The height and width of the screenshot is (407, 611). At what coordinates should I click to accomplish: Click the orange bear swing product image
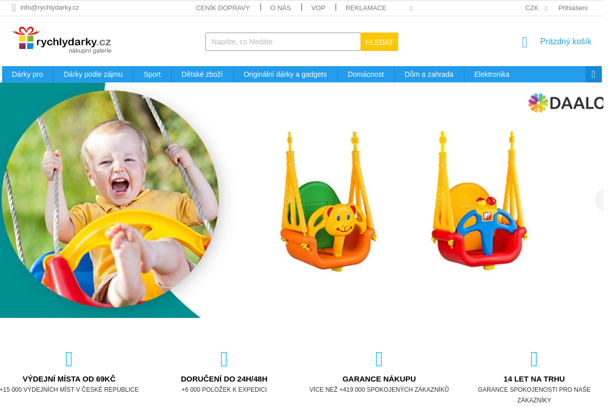[328, 201]
